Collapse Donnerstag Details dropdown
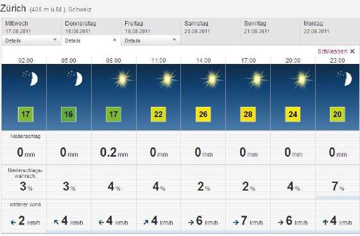Image resolution: width=360 pixels, height=236 pixels. 91,40
